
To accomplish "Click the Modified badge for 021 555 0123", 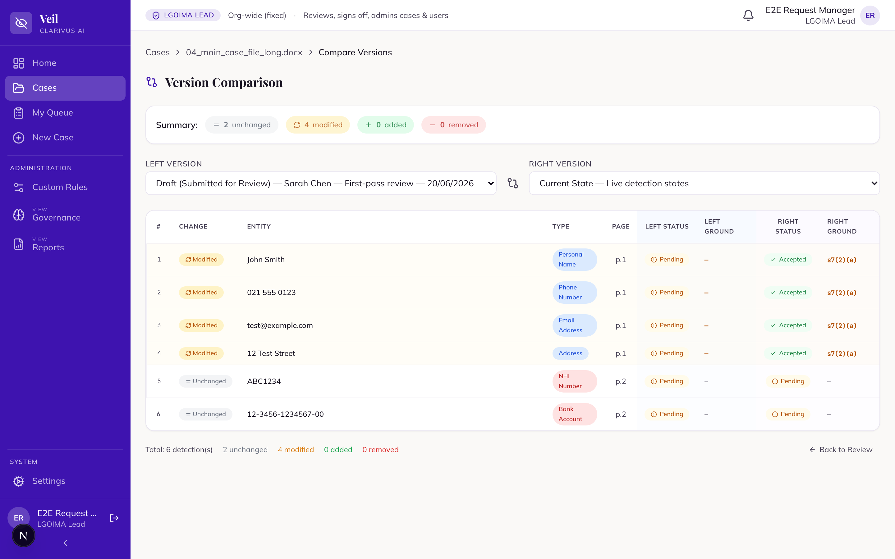I will click(201, 293).
